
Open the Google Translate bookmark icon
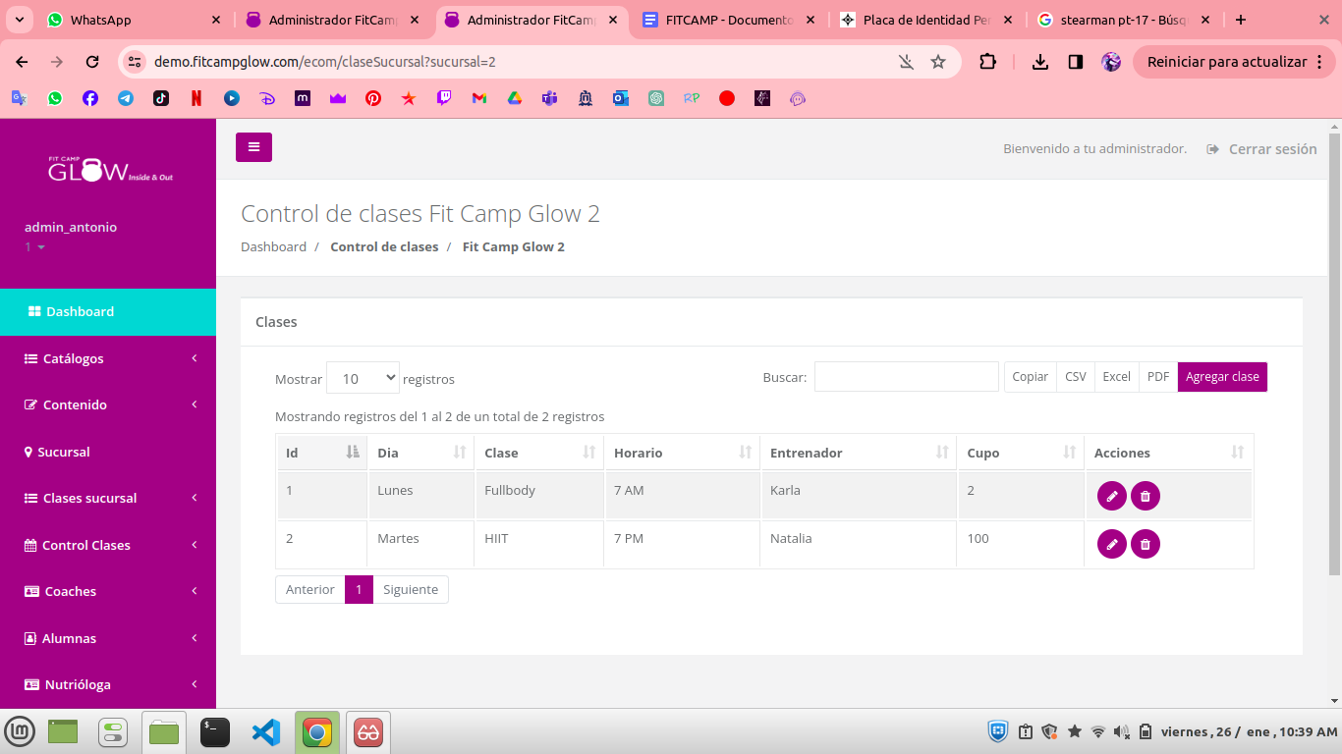coord(19,98)
